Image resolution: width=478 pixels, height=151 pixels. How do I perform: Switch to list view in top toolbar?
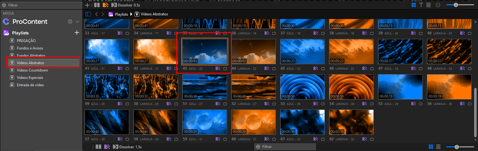[428, 5]
